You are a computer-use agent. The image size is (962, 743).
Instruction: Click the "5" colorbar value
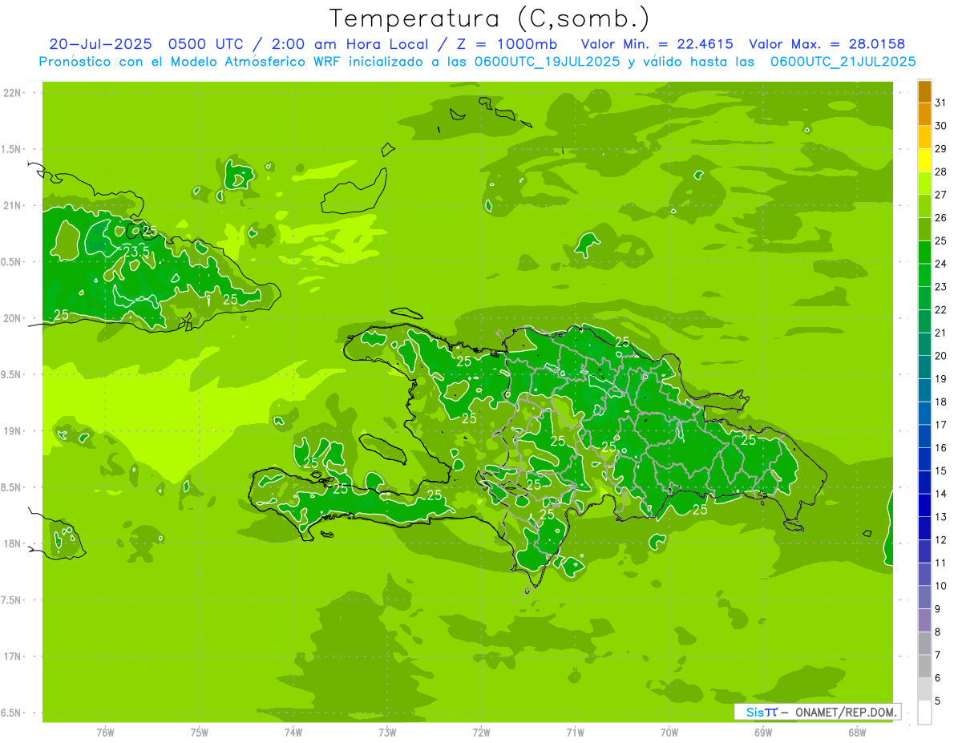click(938, 701)
